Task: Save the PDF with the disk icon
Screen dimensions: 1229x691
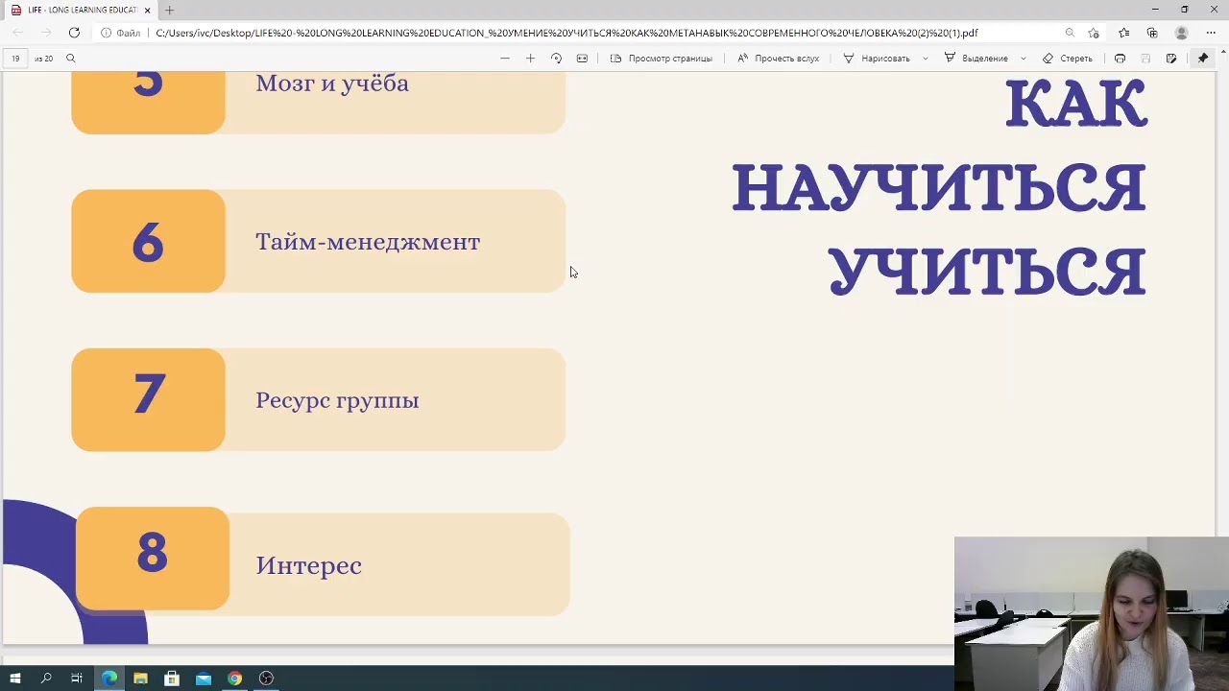Action: coord(1145,59)
